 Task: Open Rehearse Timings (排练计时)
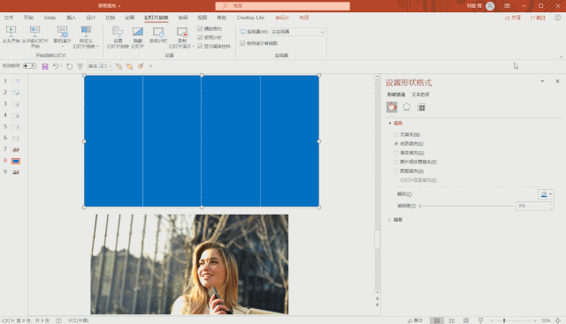click(157, 35)
